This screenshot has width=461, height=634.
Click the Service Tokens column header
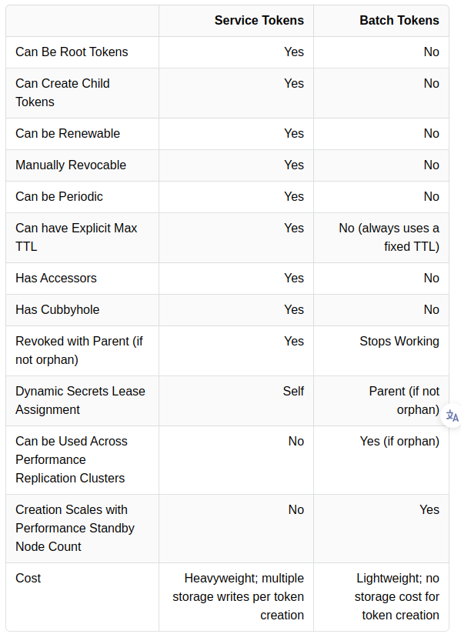click(259, 20)
